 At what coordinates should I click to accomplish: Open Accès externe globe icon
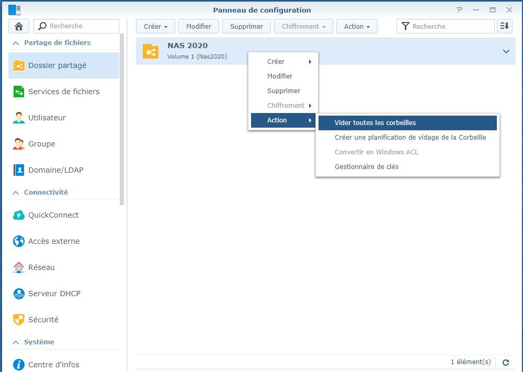click(19, 241)
